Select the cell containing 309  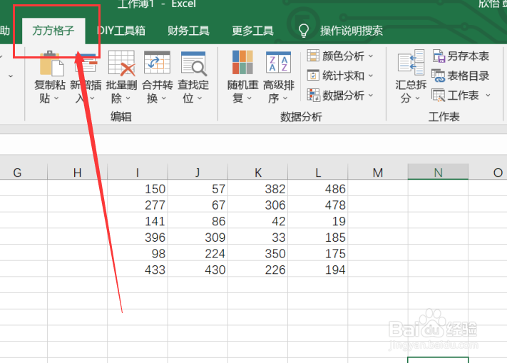pyautogui.click(x=198, y=237)
